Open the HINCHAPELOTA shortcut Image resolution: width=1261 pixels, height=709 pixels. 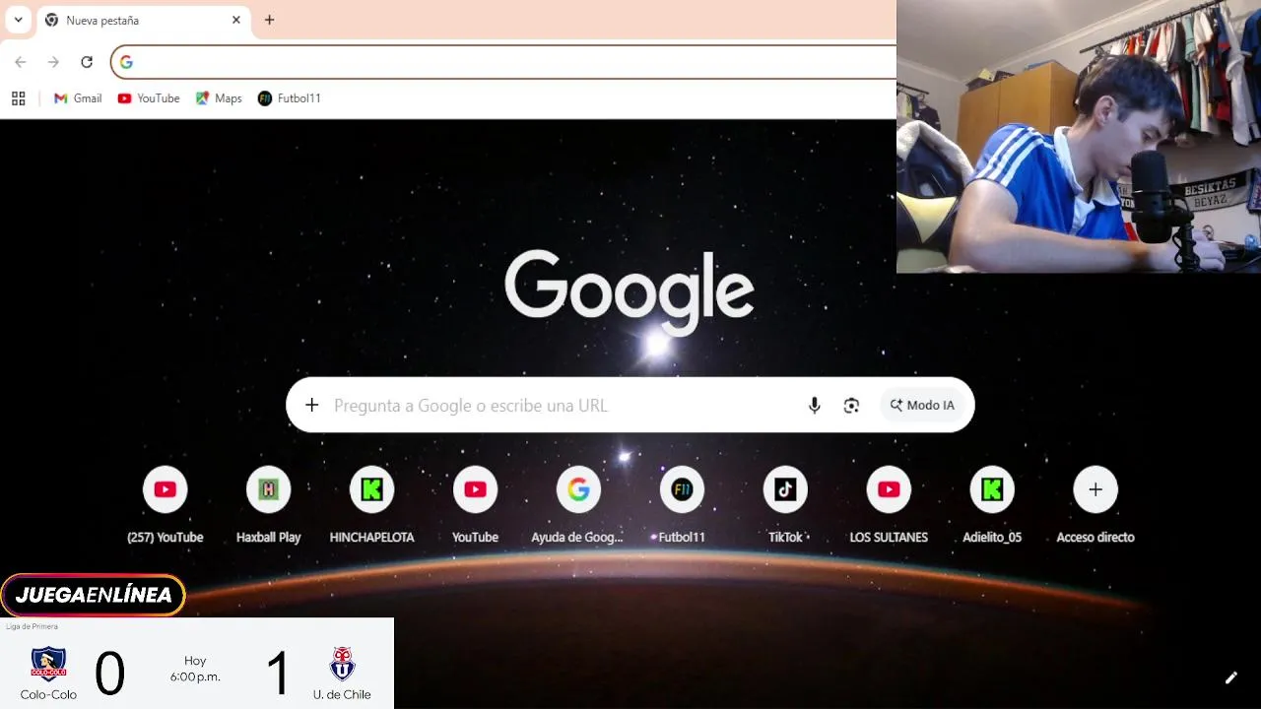click(x=371, y=504)
